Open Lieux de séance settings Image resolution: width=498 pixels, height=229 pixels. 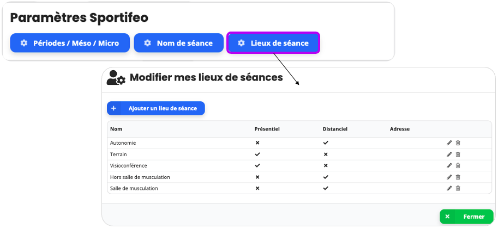[273, 43]
